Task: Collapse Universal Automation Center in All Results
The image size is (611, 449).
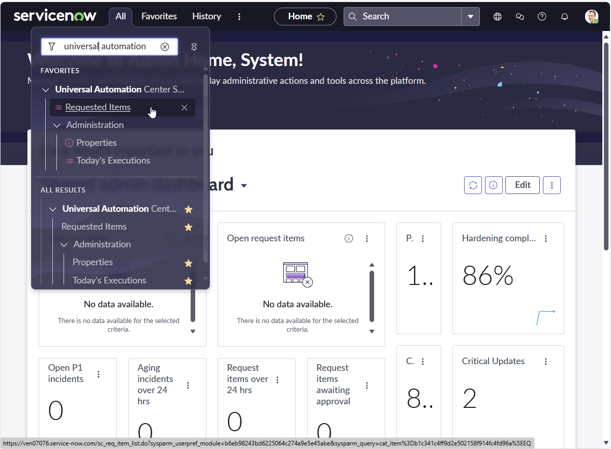Action: [x=53, y=209]
